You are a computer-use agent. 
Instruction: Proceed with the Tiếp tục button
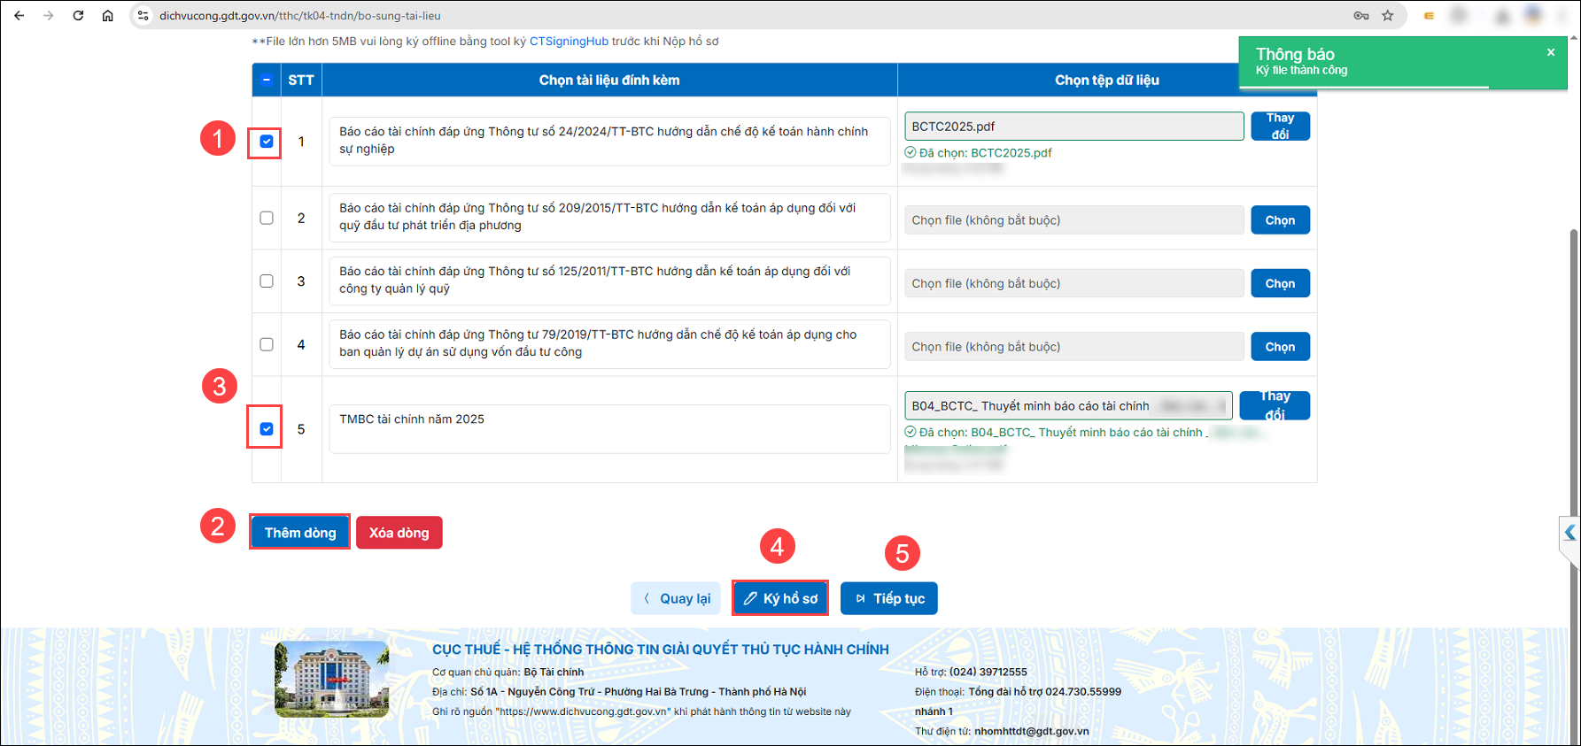point(888,598)
